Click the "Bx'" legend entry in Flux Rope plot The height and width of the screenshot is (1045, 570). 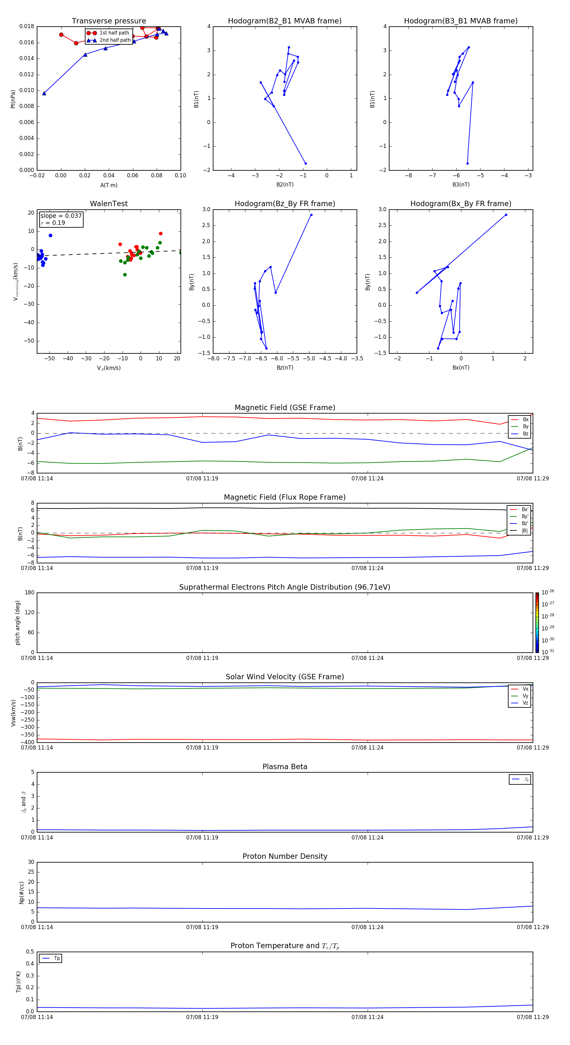click(519, 510)
